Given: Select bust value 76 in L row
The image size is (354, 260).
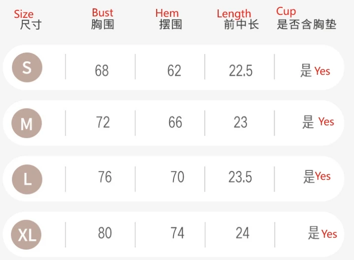Looking at the screenshot, I should pos(105,177).
